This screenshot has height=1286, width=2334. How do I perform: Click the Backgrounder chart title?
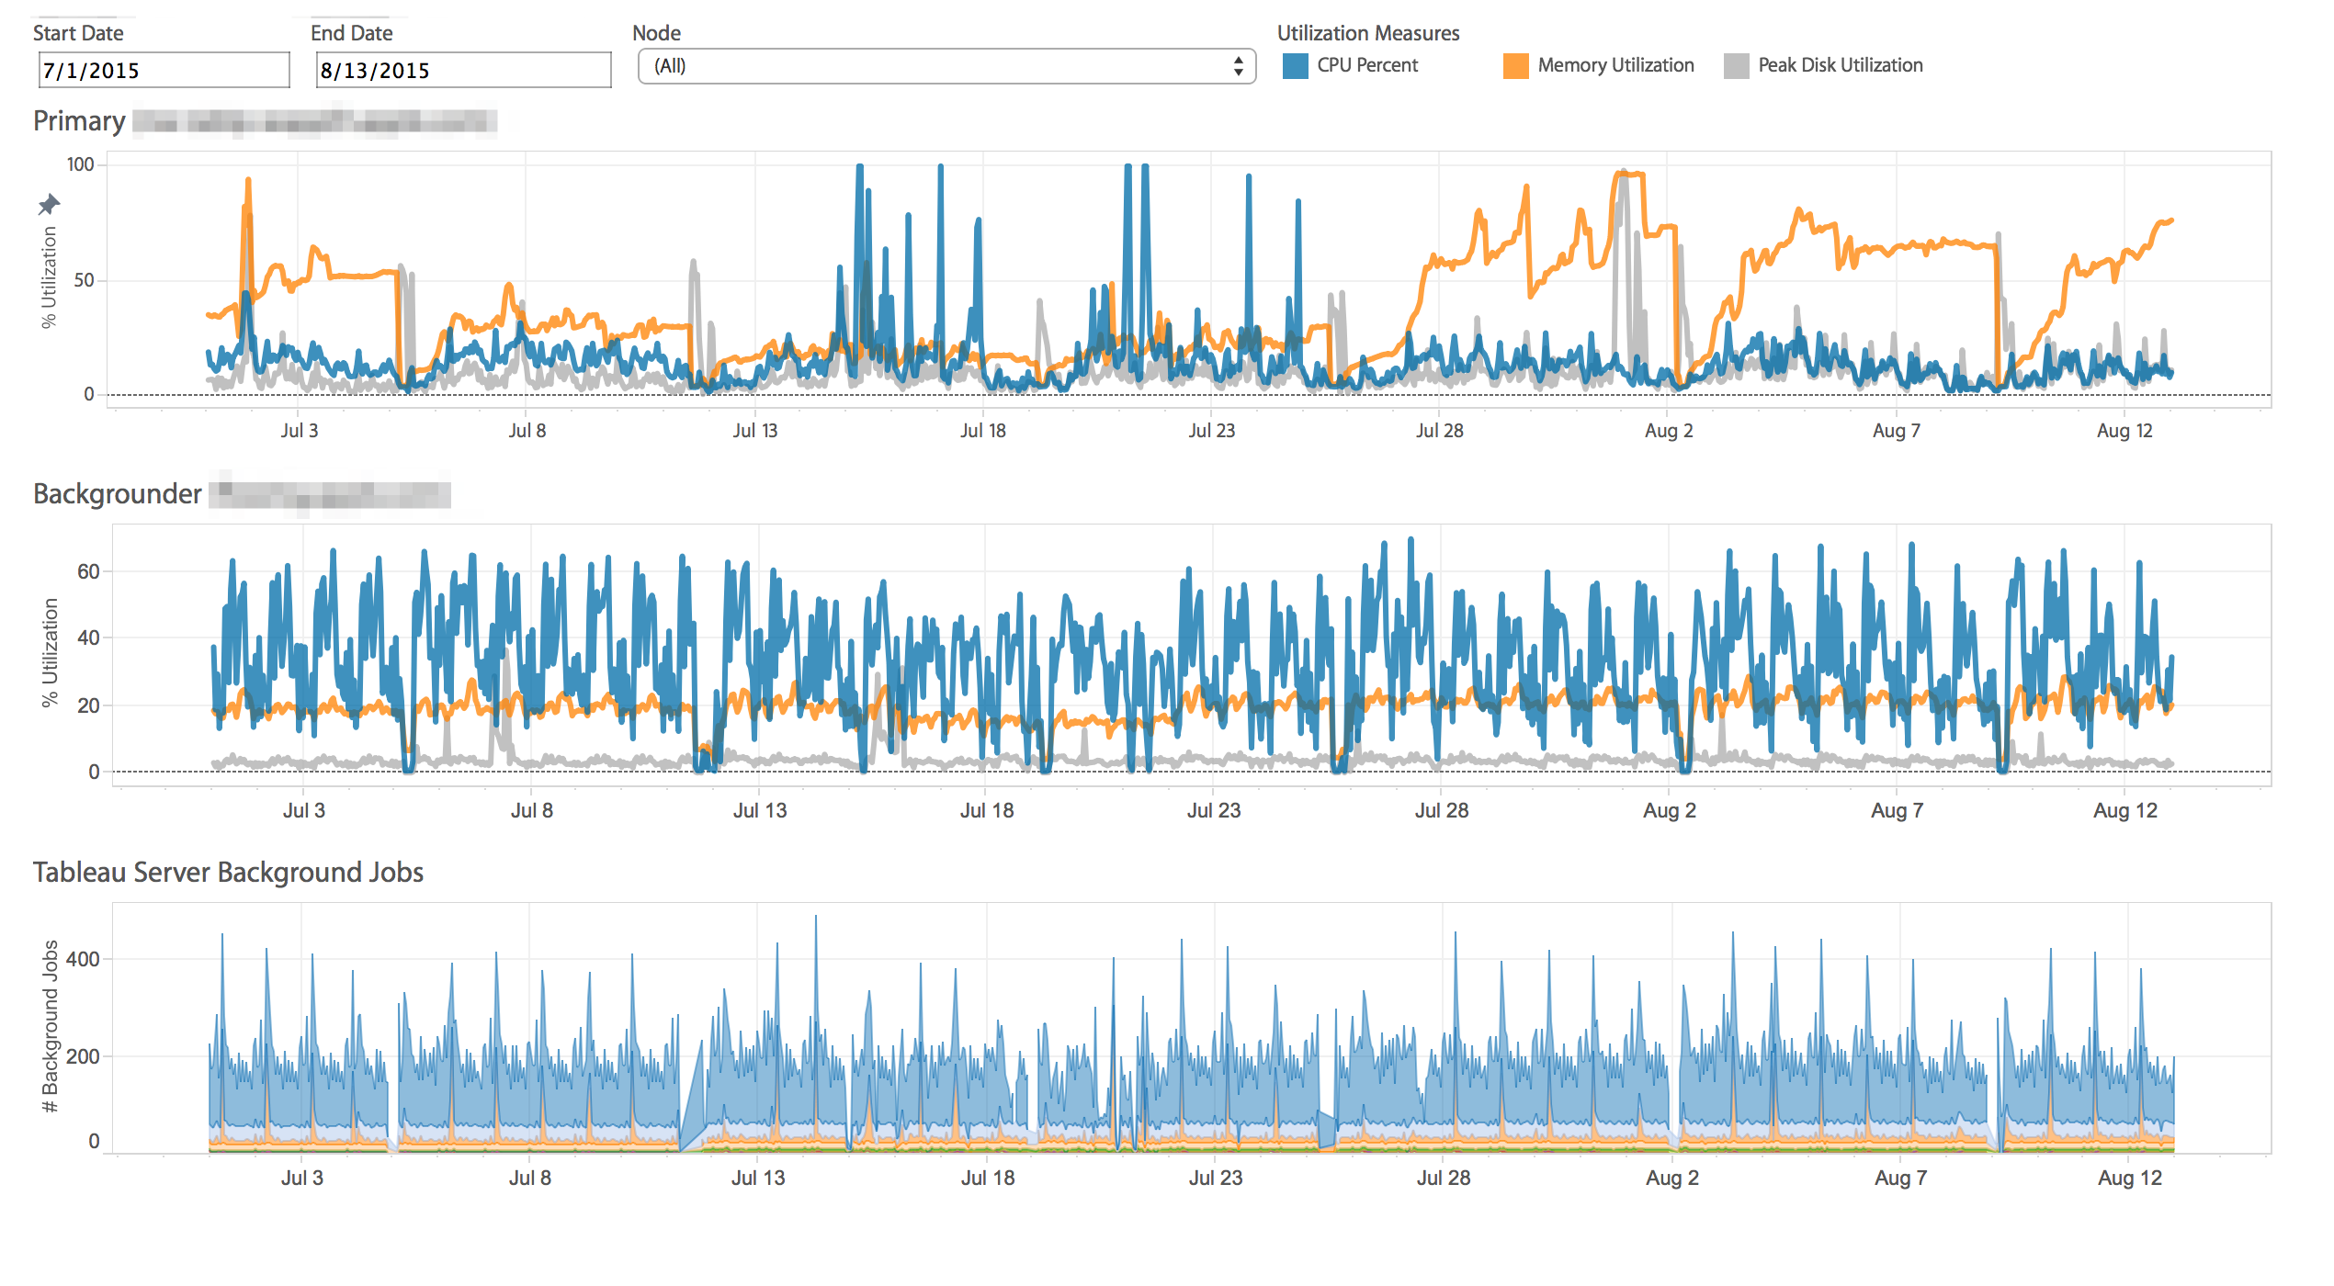point(117,494)
